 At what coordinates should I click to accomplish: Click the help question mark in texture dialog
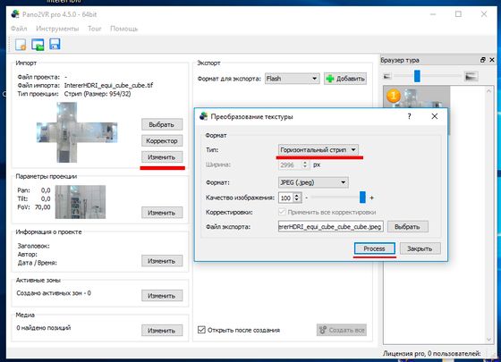410,116
